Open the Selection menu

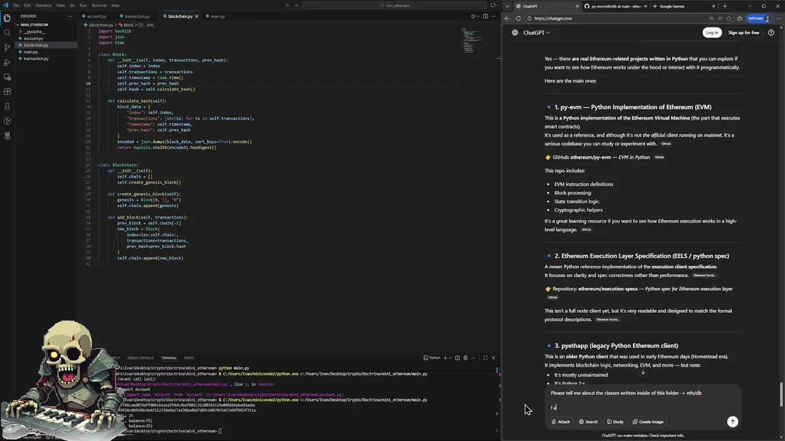pyautogui.click(x=44, y=6)
